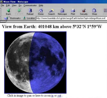Click the Netscape title bar icon
The image size is (107, 98).
coord(2,1)
